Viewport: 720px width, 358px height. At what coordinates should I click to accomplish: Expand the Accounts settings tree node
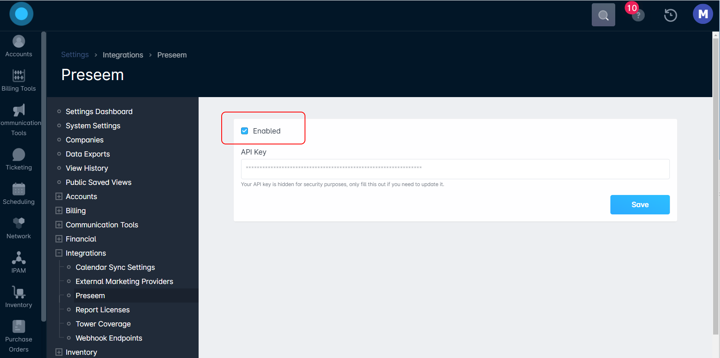(x=59, y=196)
